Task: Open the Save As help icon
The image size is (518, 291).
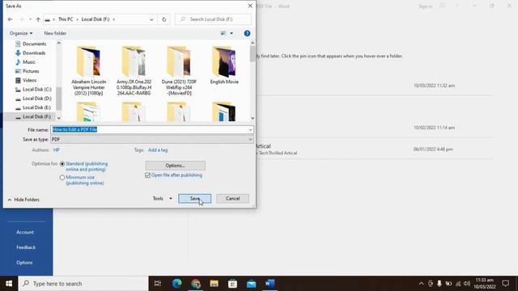Action: (x=247, y=33)
